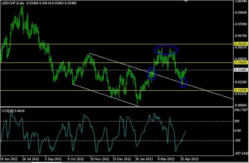Click the 241.7167 CCI scale maximum
Image resolution: width=249 pixels, height=163 pixels.
coord(241,110)
